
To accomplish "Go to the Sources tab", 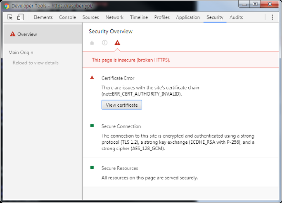I will 91,17.
